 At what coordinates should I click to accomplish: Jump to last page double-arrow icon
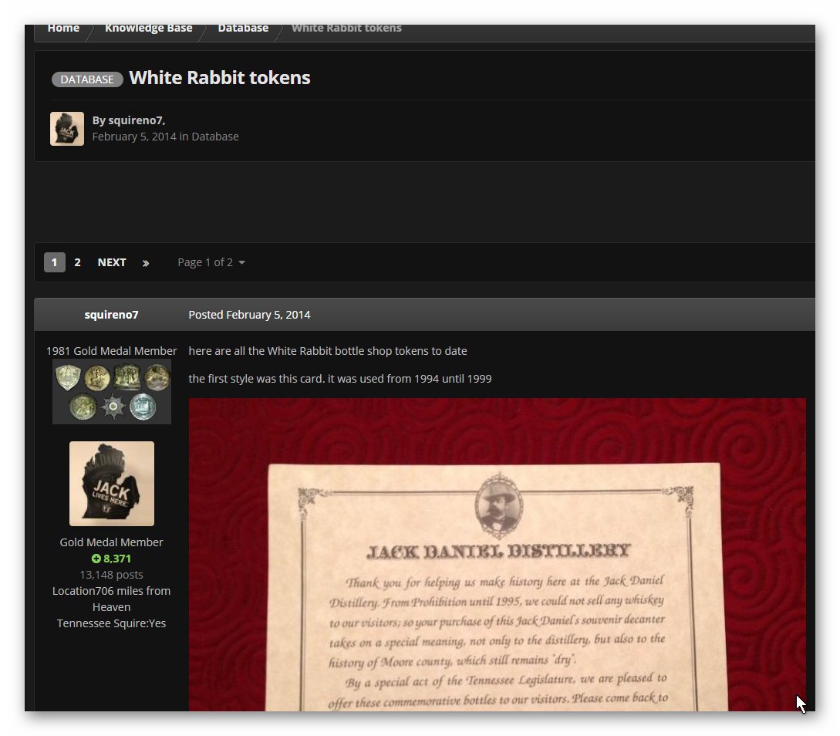146,263
